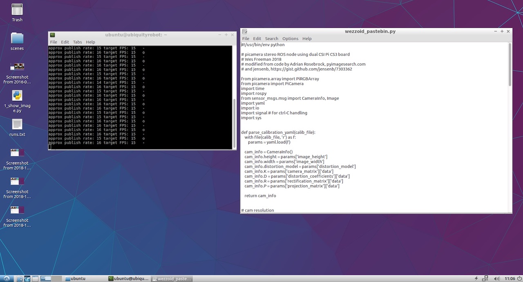Maximize the terminal window
The height and width of the screenshot is (282, 523).
click(226, 35)
